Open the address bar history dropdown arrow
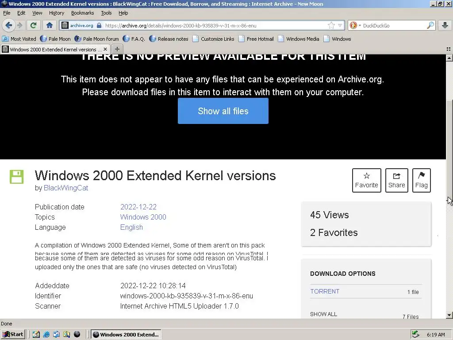Screen dimensions: 453x340 pos(340,25)
